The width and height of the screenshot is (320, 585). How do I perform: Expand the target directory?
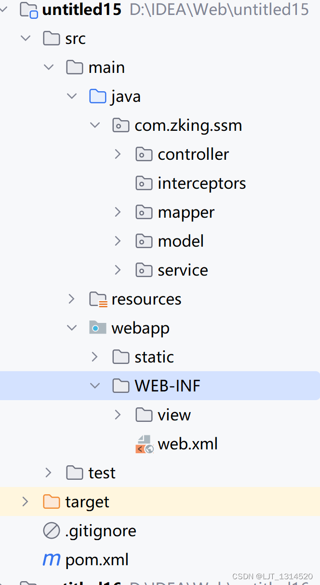pos(26,501)
